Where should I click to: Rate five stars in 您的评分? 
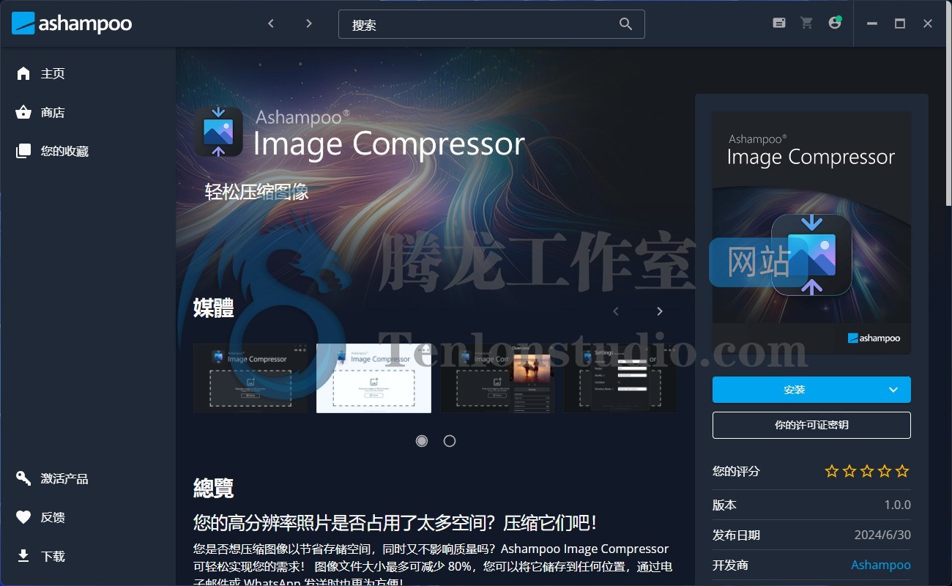[902, 471]
